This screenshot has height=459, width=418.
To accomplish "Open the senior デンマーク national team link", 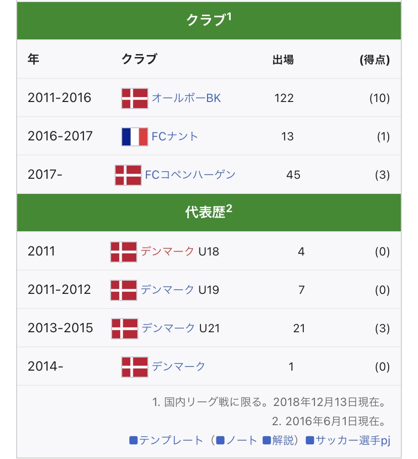I will tap(179, 367).
